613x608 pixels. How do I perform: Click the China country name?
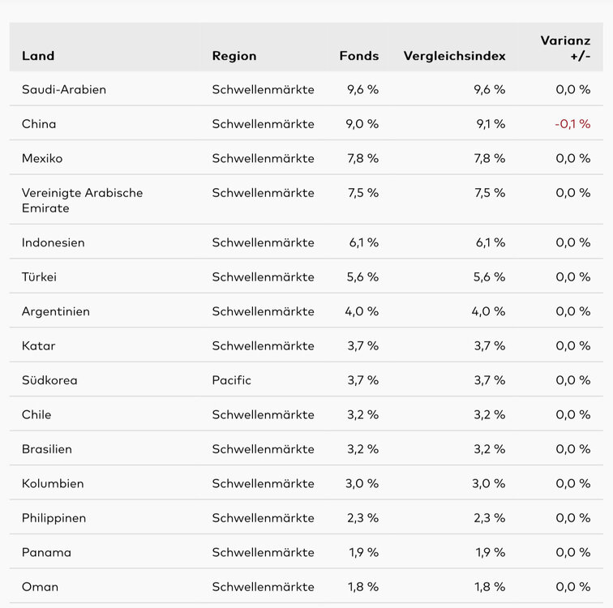(39, 124)
